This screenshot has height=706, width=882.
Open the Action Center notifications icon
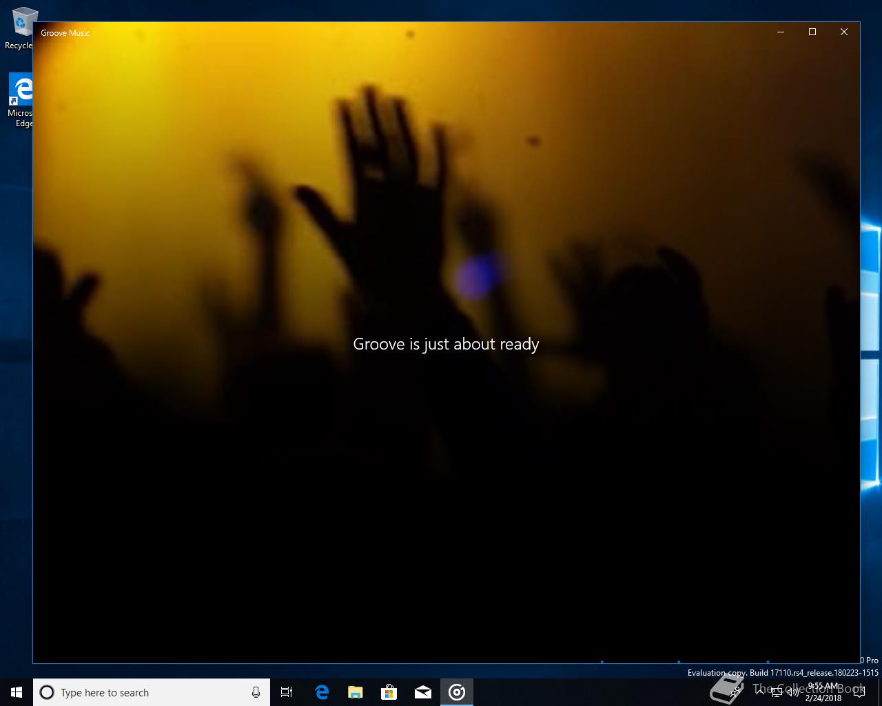click(859, 692)
